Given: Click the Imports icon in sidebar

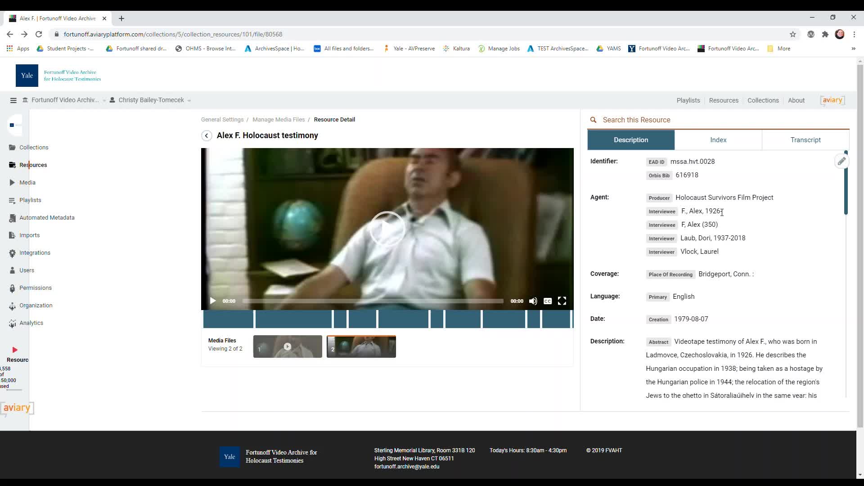Looking at the screenshot, I should [12, 235].
